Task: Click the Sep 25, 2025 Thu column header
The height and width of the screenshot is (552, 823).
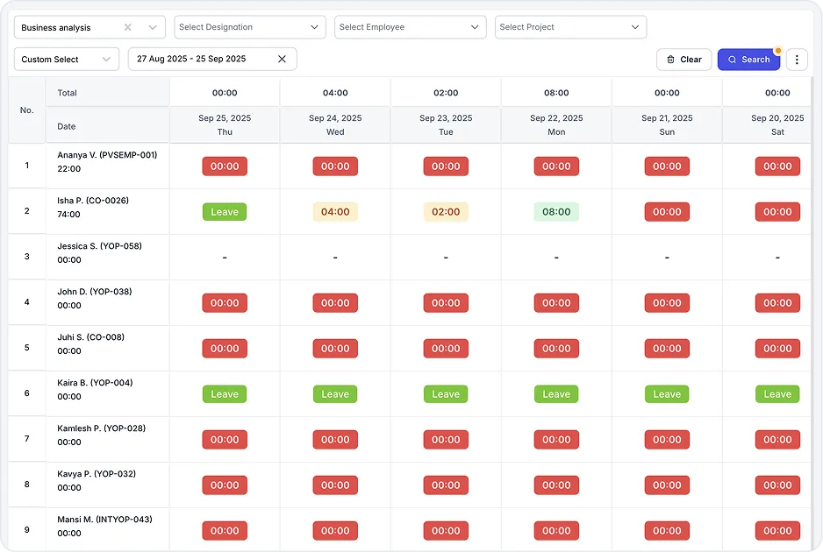Action: point(225,124)
